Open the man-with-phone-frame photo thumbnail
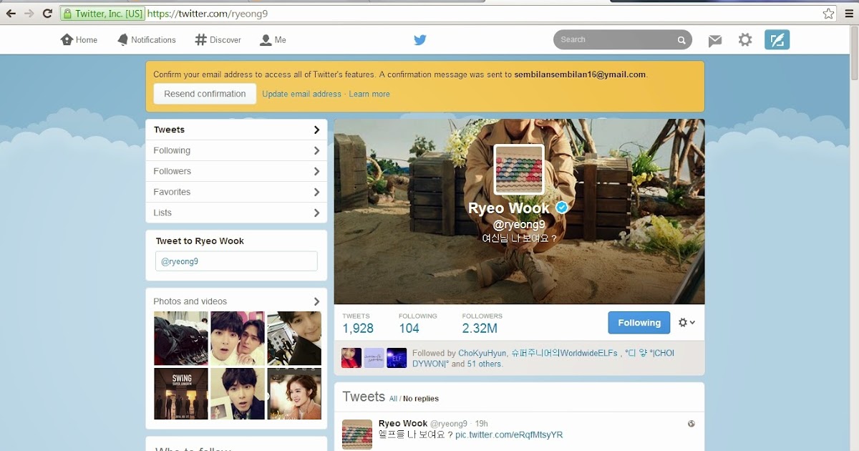Screen dimensions: 859x451 (x=238, y=394)
